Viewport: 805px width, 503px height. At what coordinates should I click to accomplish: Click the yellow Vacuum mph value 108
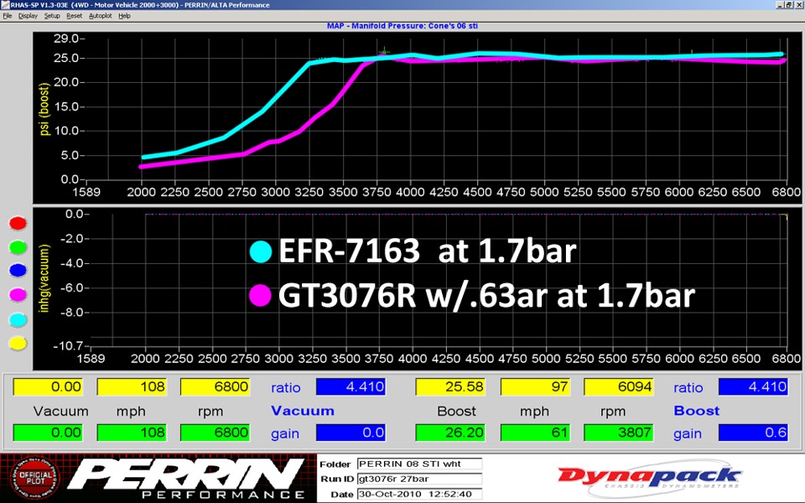132,387
